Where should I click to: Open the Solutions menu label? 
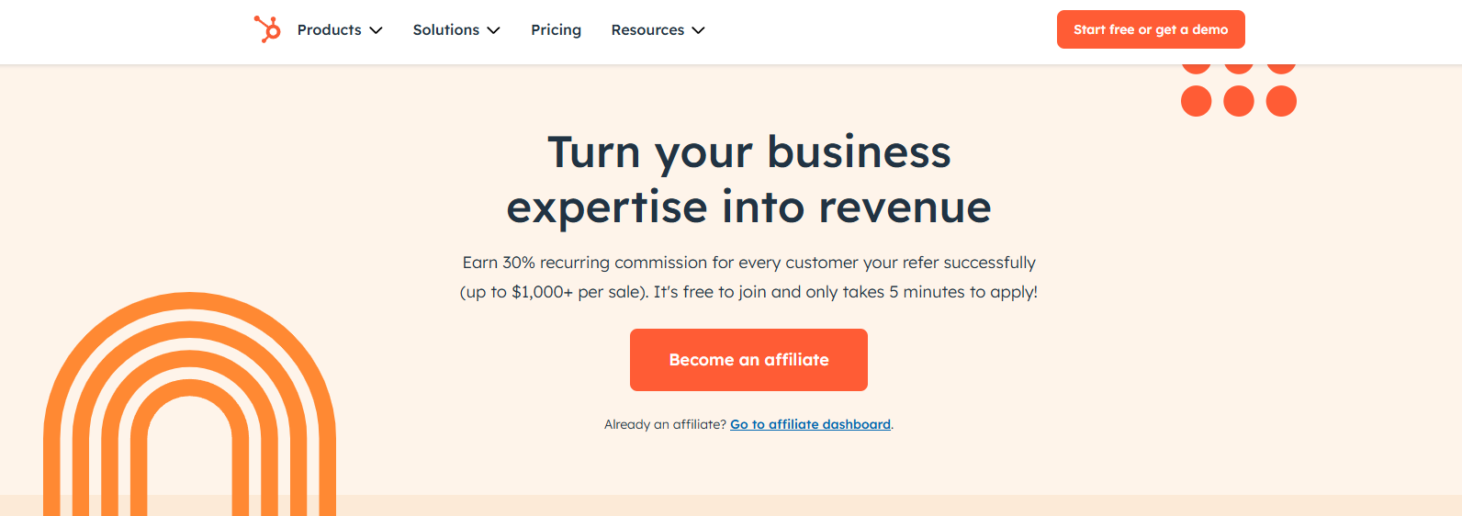tap(445, 30)
